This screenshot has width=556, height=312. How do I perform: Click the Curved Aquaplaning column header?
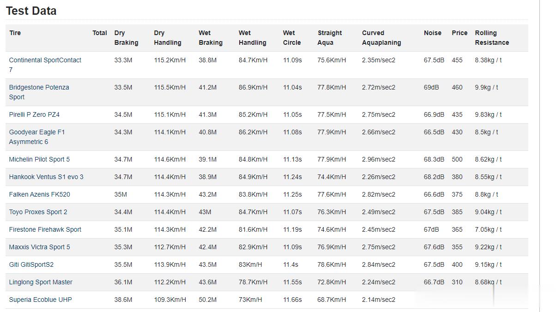click(381, 38)
